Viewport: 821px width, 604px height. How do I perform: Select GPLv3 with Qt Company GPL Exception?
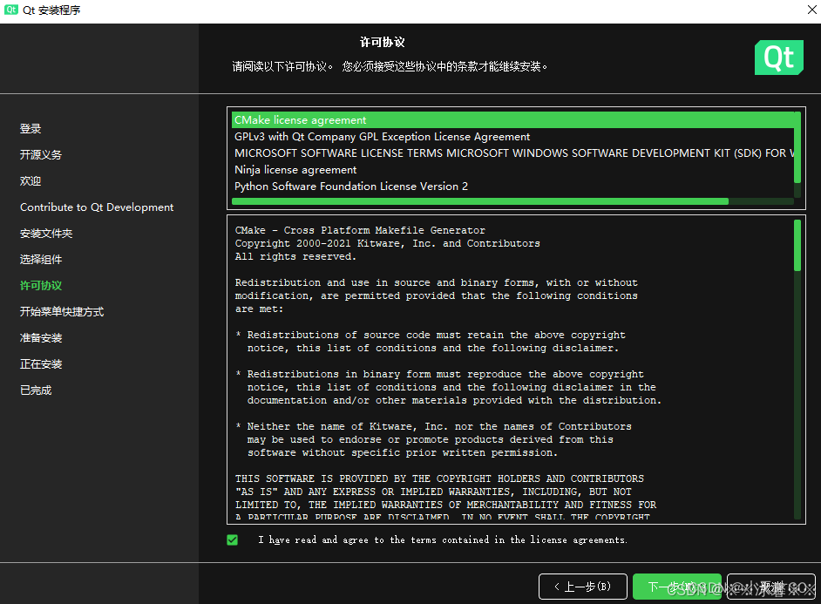click(512, 137)
